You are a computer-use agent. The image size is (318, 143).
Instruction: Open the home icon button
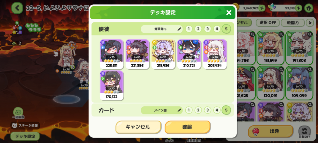[x=309, y=8]
